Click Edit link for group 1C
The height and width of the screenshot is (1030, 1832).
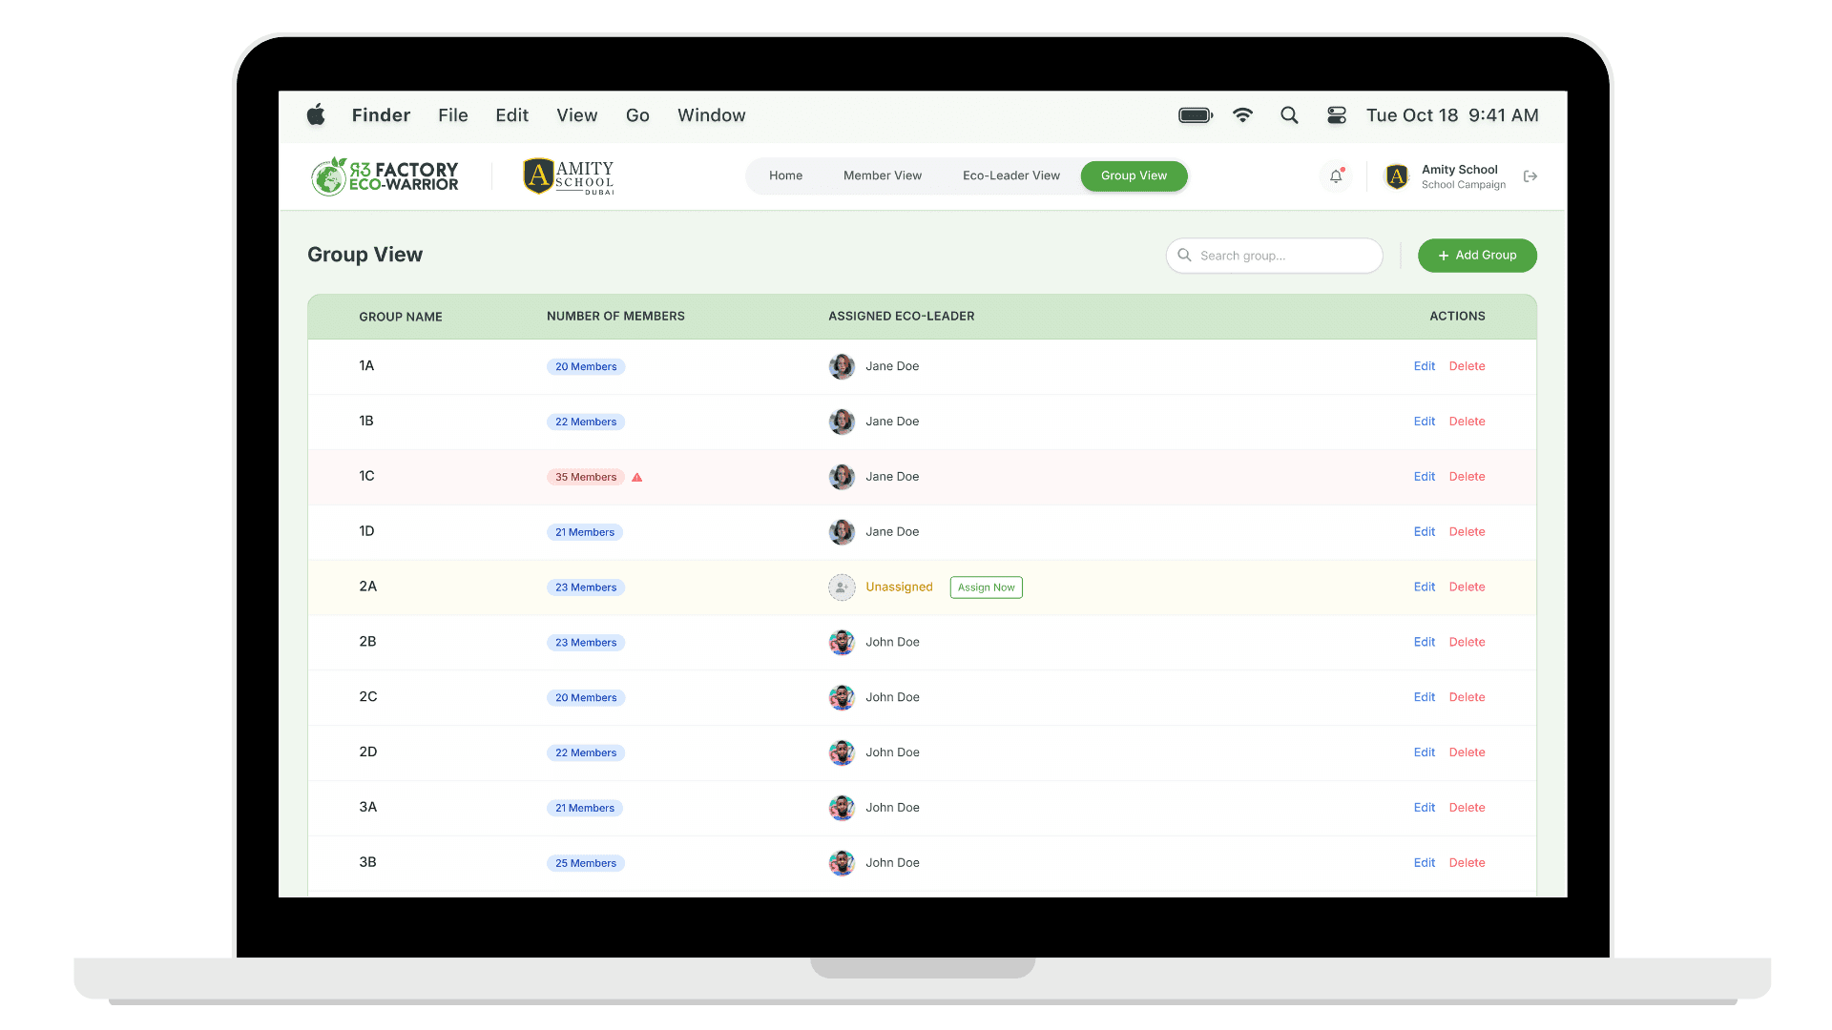click(1424, 477)
